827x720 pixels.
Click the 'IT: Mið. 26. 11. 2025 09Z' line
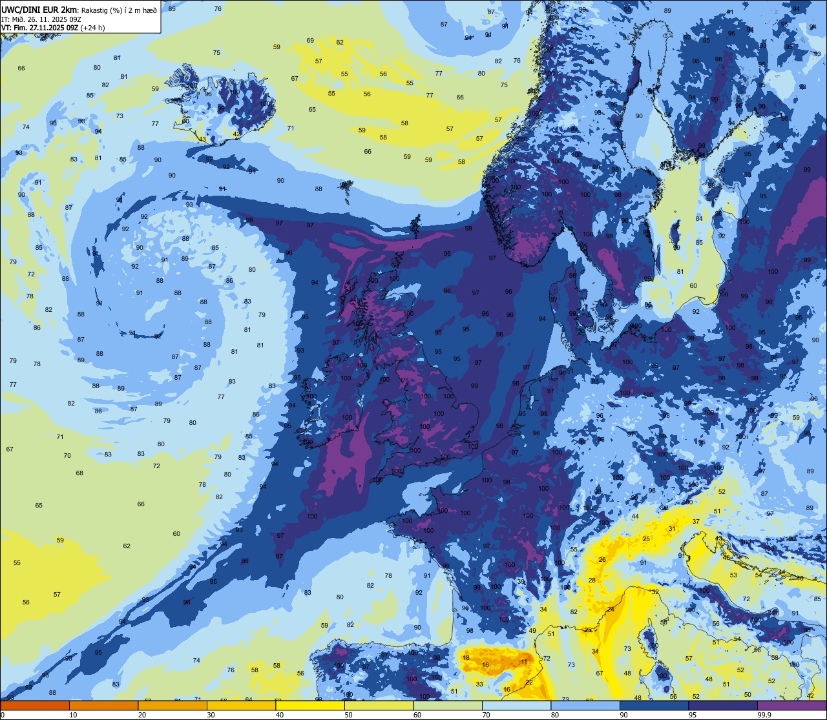41,19
